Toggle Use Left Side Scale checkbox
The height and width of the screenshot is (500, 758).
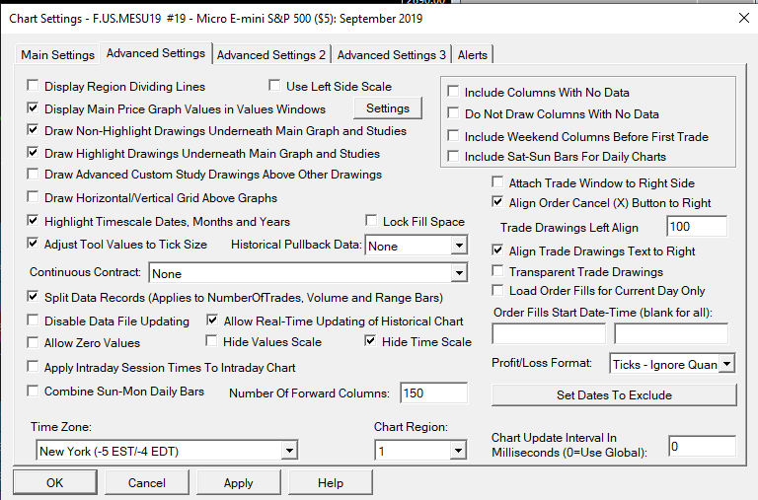coord(275,87)
